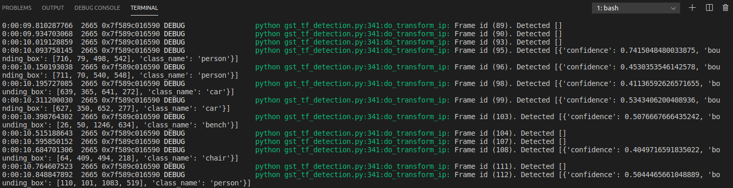Show the DEBUG CONSOLE tab
The height and width of the screenshot is (188, 733).
[97, 8]
